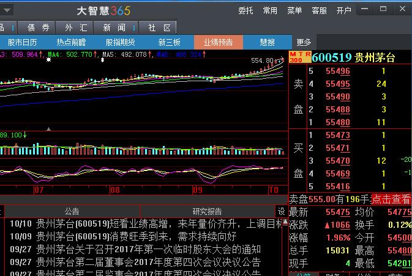412x276 pixels.
Task: Open the 股指期货 tab
Action: (x=121, y=42)
